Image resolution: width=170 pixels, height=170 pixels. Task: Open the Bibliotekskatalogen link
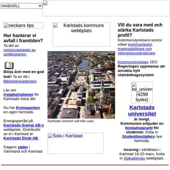pos(20,81)
